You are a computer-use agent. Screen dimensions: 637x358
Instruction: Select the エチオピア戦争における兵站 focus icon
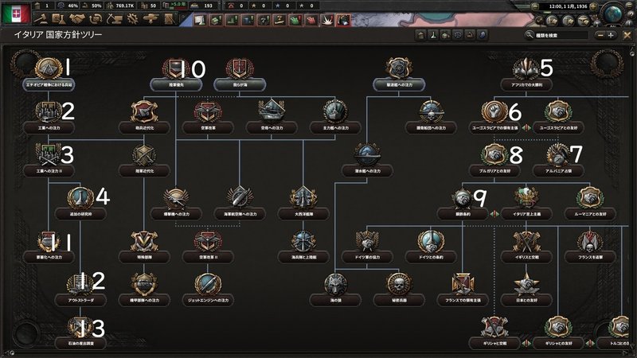[49, 68]
